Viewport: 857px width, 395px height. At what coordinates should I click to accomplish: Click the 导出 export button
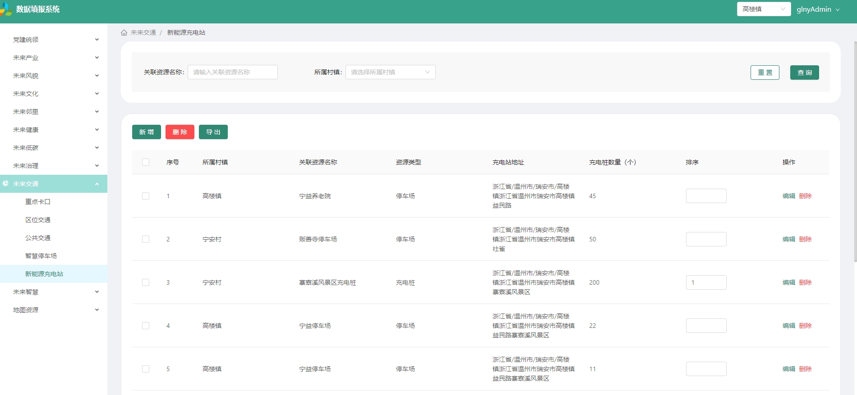click(x=213, y=132)
